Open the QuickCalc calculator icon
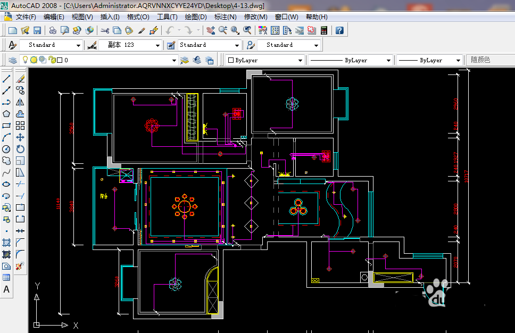This screenshot has height=333, width=515. click(323, 30)
